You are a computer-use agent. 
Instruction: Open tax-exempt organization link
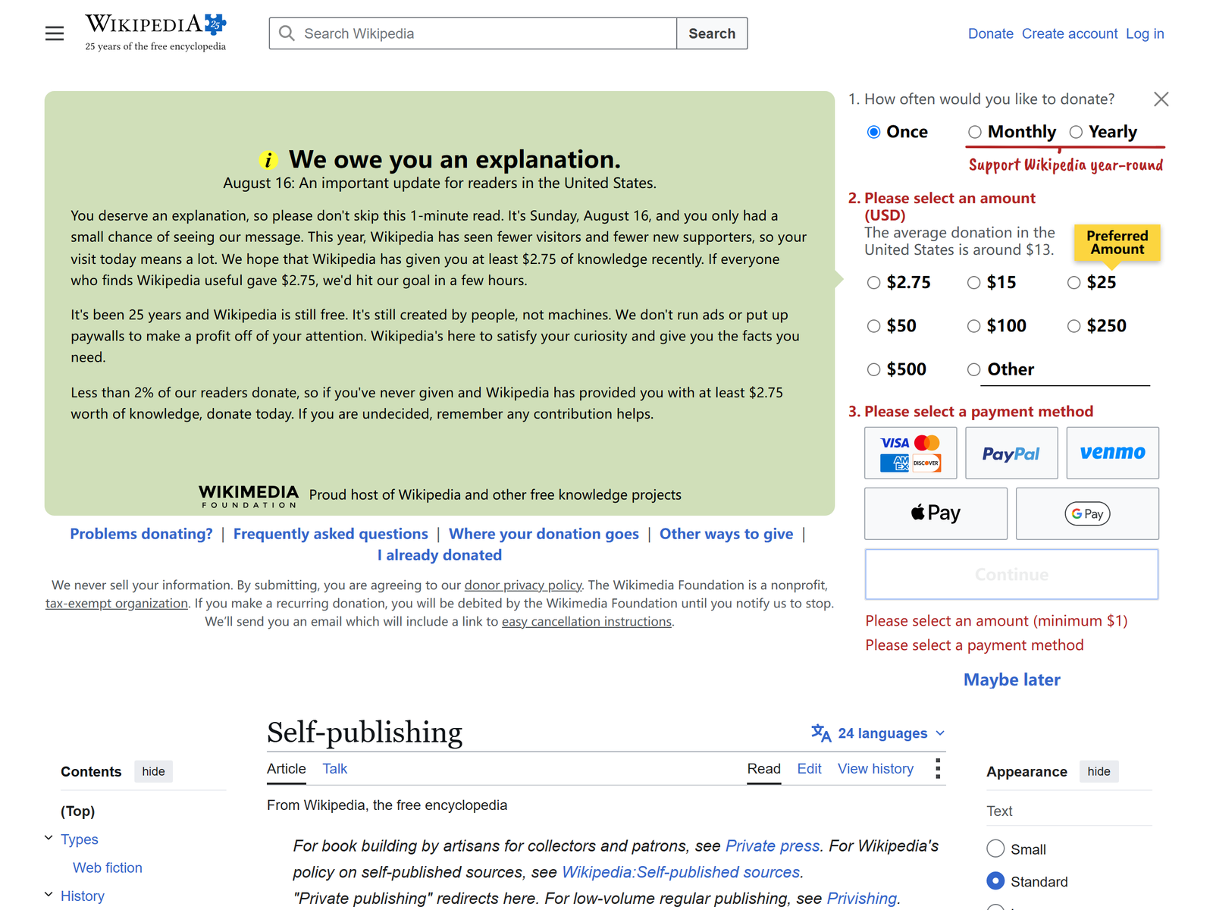click(117, 603)
